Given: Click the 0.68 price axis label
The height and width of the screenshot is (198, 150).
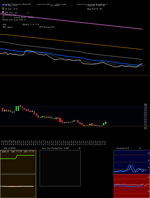Looking at the screenshot, I should [145, 120].
